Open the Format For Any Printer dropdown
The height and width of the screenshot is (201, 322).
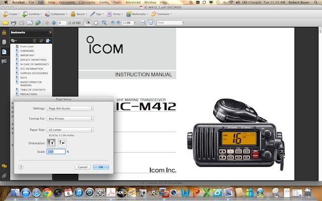70,119
